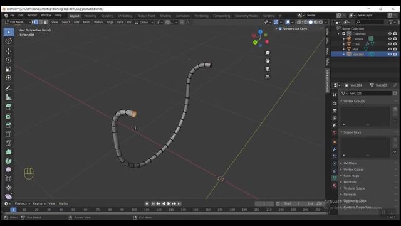This screenshot has height=226, width=401.
Task: Jump to the timeline end button
Action: [179, 203]
